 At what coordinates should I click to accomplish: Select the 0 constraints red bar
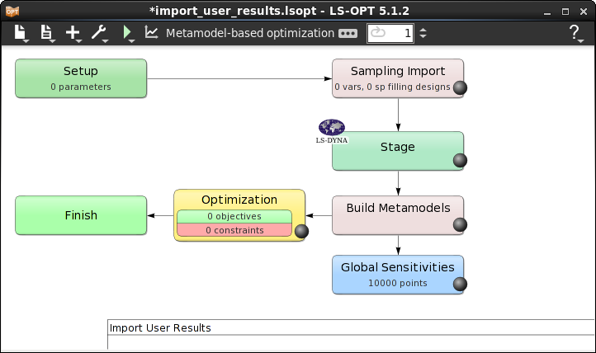pos(234,230)
